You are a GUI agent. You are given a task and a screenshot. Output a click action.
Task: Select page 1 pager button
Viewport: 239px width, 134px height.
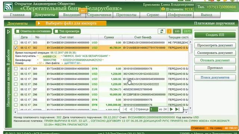tap(169, 31)
